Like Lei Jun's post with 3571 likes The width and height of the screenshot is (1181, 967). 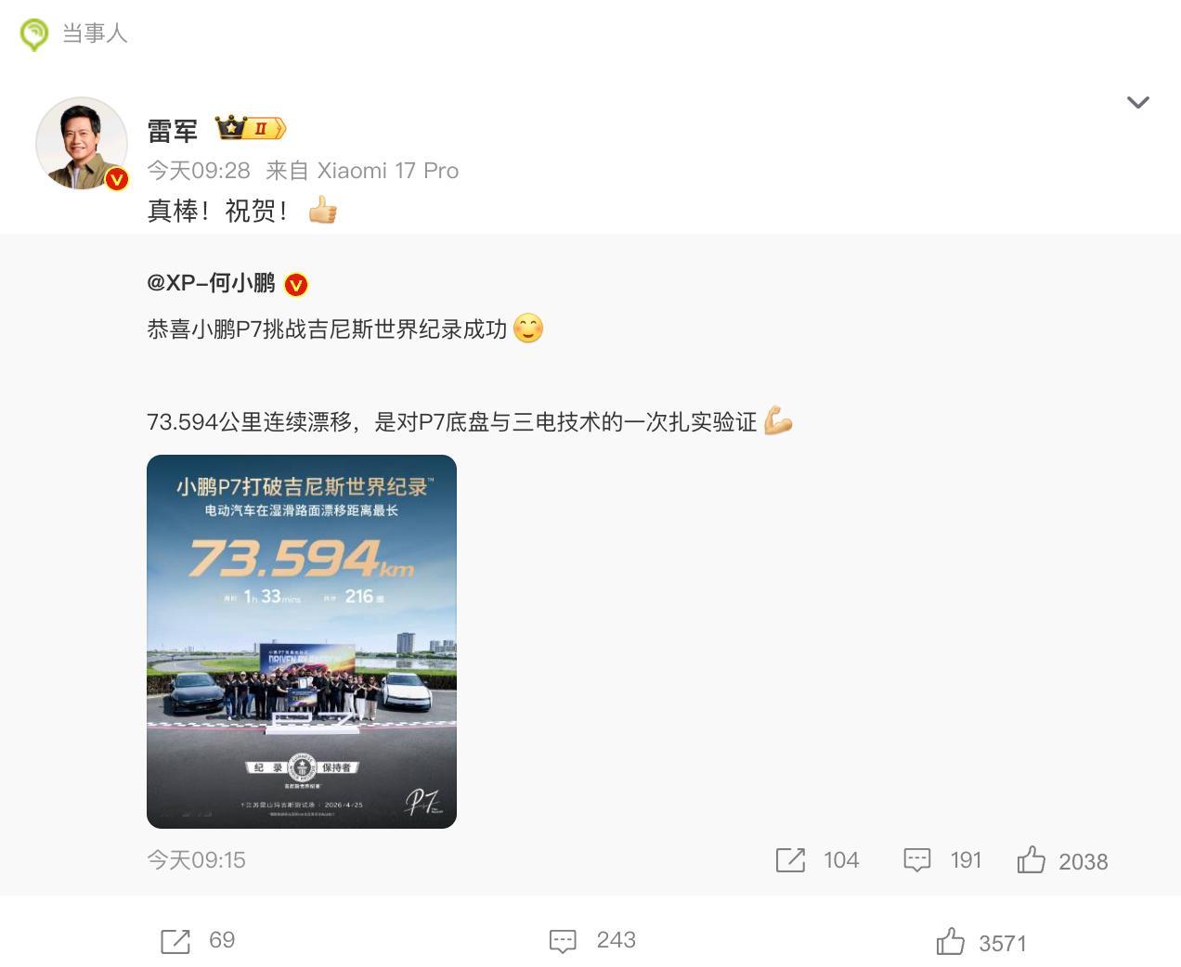pos(951,941)
